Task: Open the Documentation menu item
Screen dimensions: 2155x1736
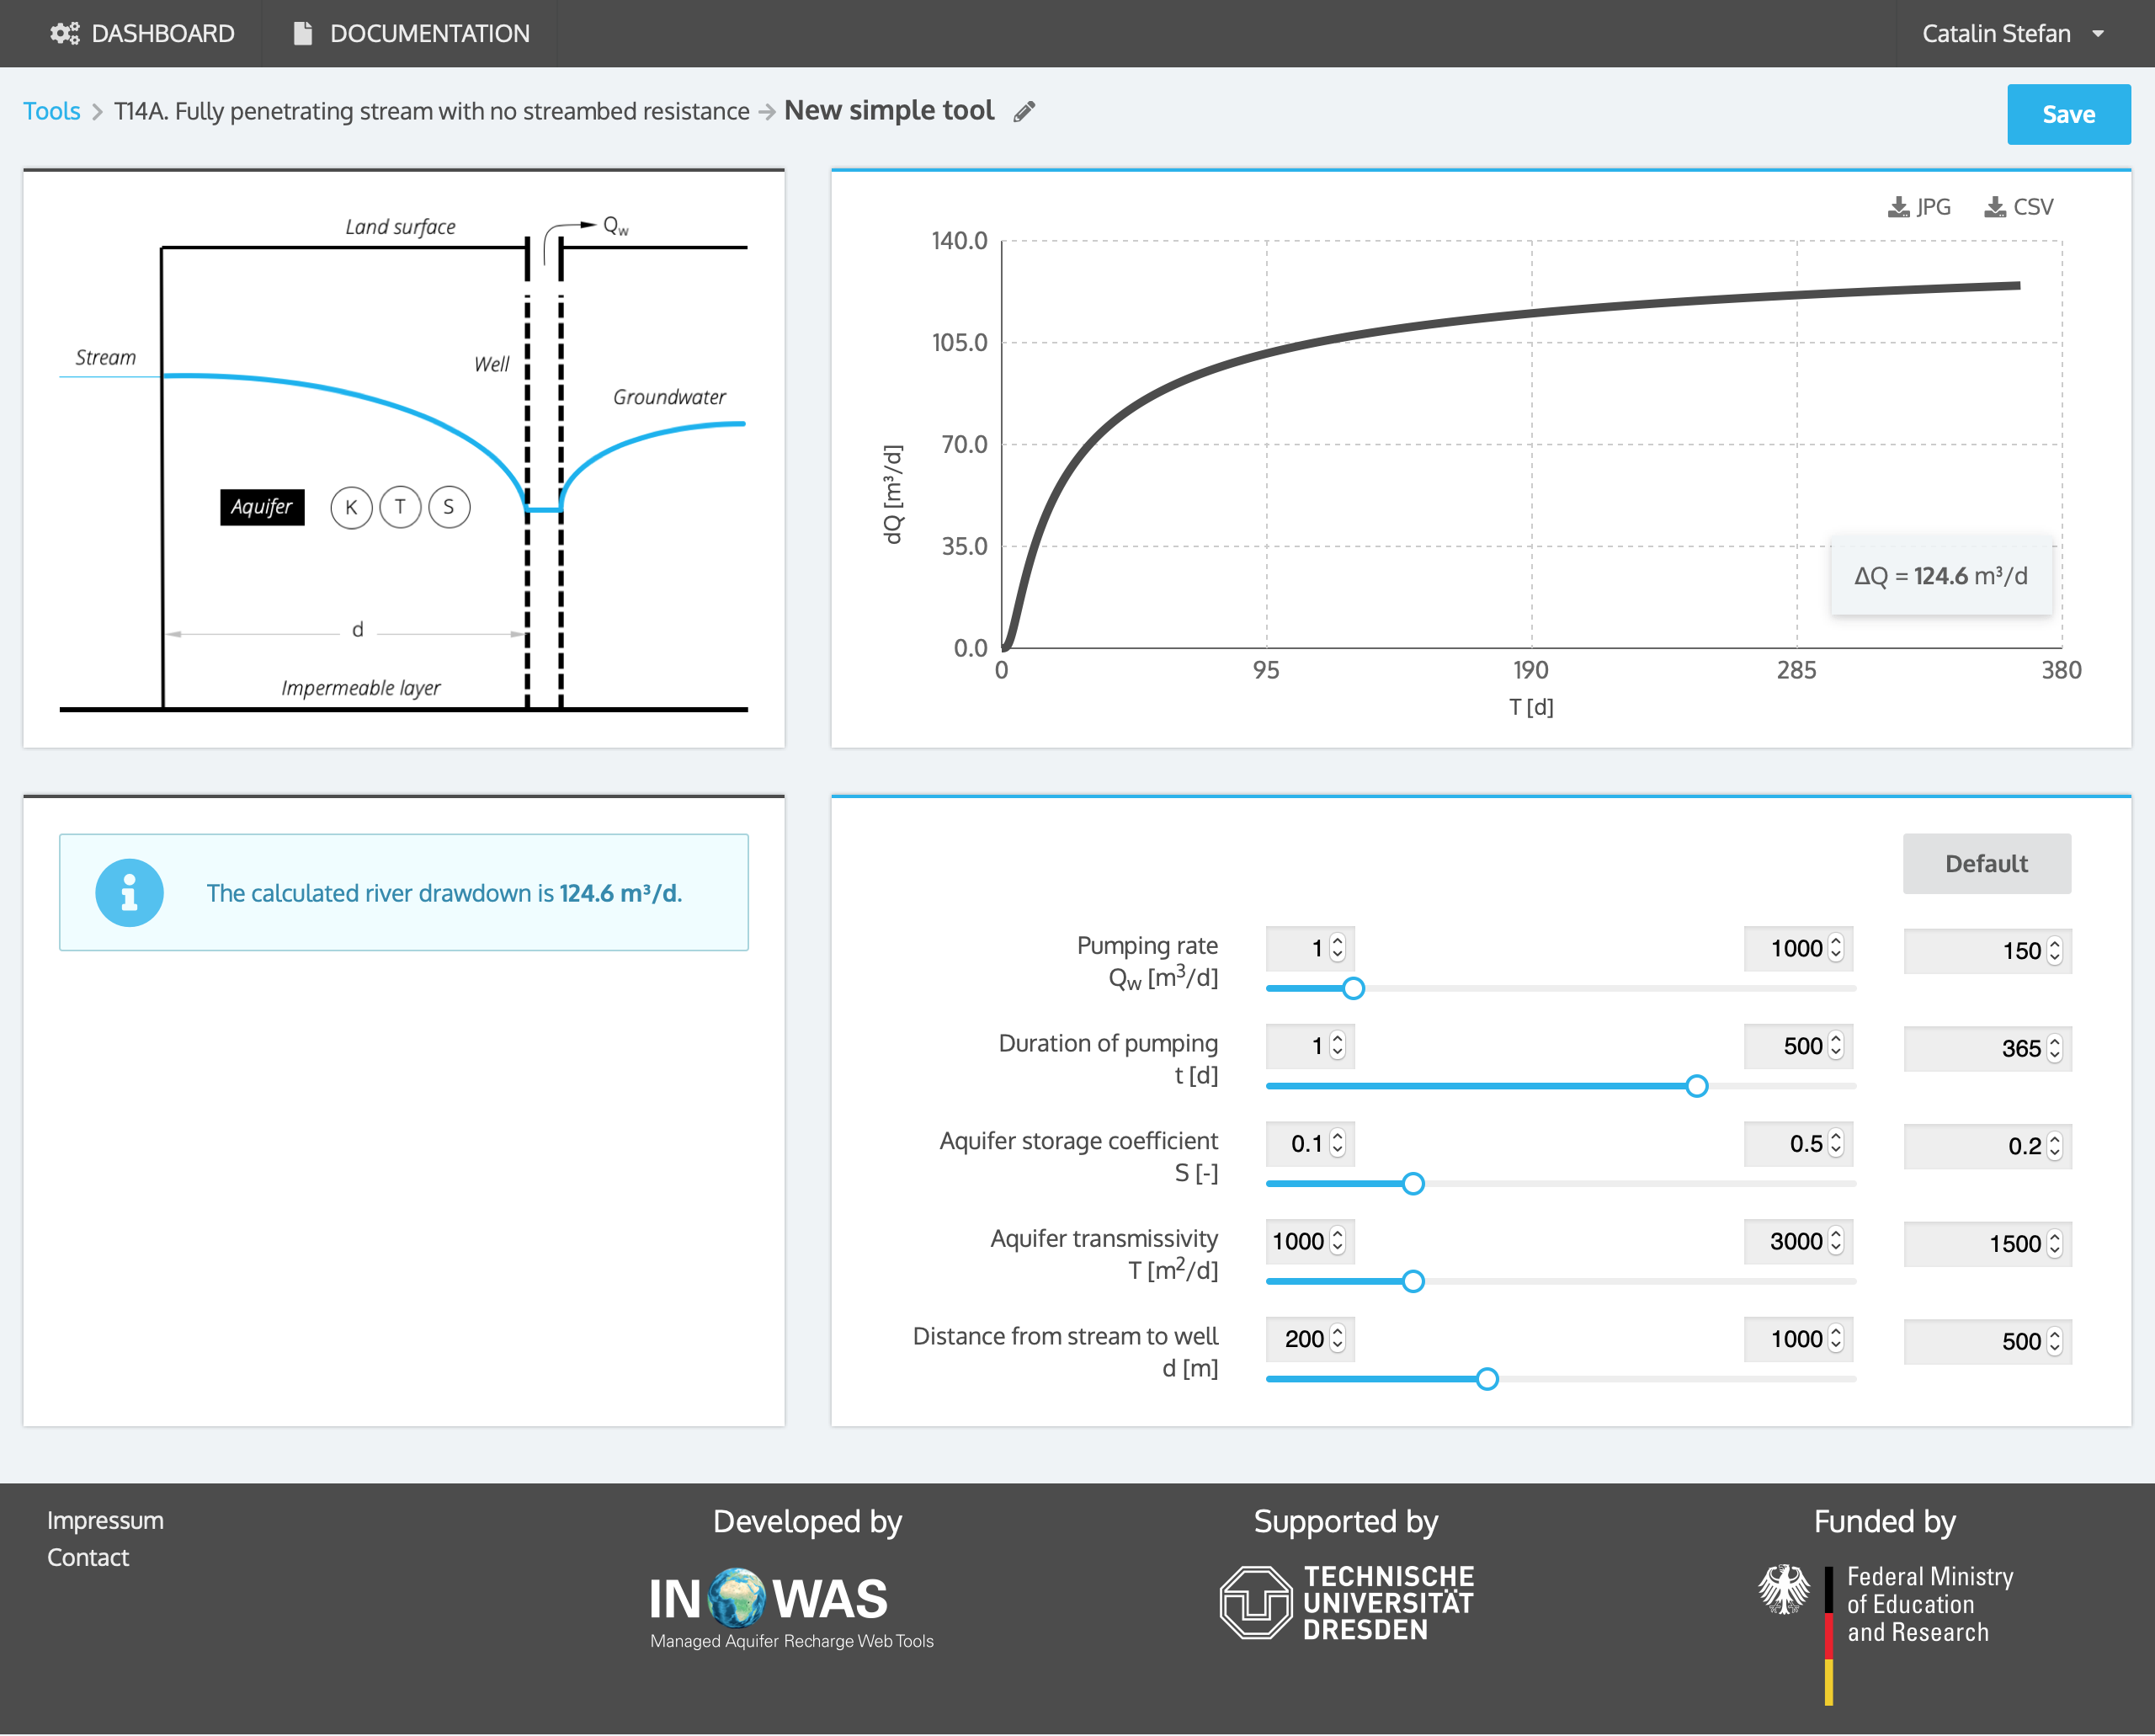Action: (x=411, y=34)
